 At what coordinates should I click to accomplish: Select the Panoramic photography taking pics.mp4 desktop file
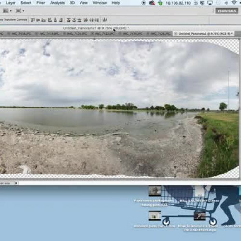click(154, 196)
